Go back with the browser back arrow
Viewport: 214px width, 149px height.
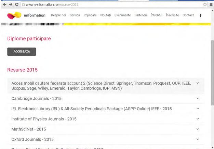pyautogui.click(x=5, y=4)
